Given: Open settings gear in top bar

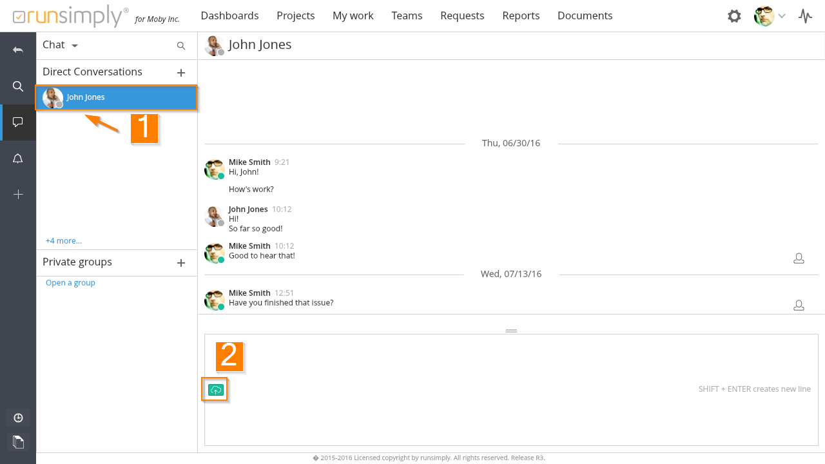Looking at the screenshot, I should click(734, 16).
